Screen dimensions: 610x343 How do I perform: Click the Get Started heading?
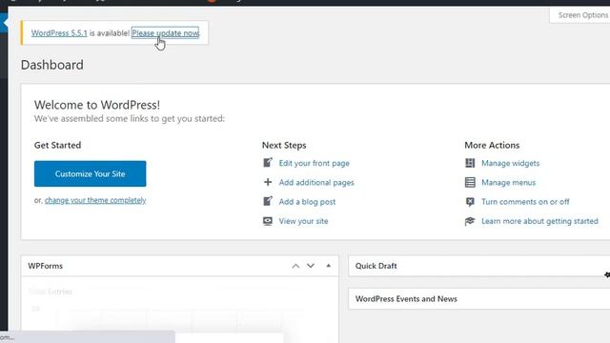point(57,145)
